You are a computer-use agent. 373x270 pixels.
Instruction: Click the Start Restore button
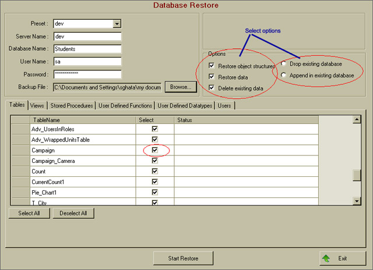184,258
